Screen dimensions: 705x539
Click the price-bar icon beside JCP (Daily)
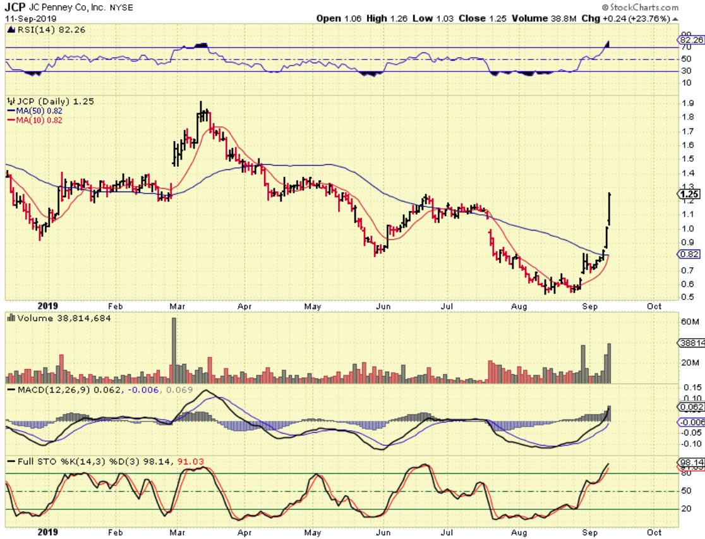tap(11, 101)
